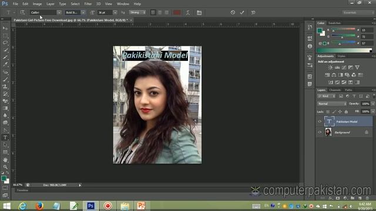Screen dimensions: 376x211
Task: Select the Clone Stamp tool
Action: coord(5,87)
